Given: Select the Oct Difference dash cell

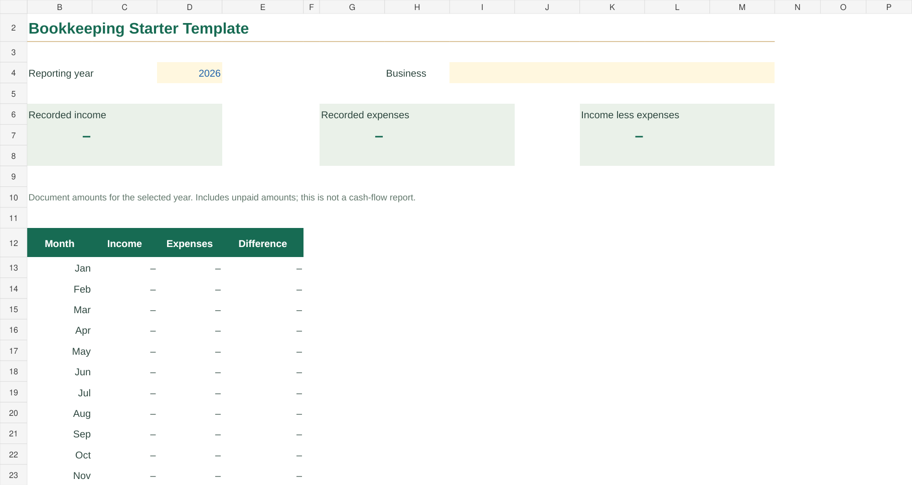Looking at the screenshot, I should pos(263,455).
